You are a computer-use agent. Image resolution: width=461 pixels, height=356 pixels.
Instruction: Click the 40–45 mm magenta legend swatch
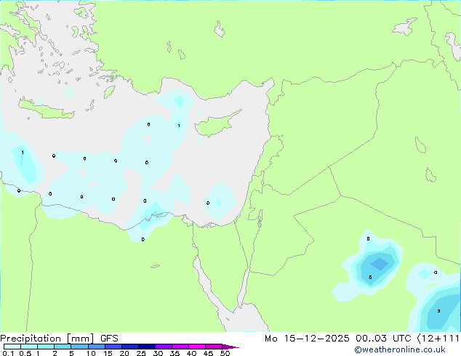197,347
